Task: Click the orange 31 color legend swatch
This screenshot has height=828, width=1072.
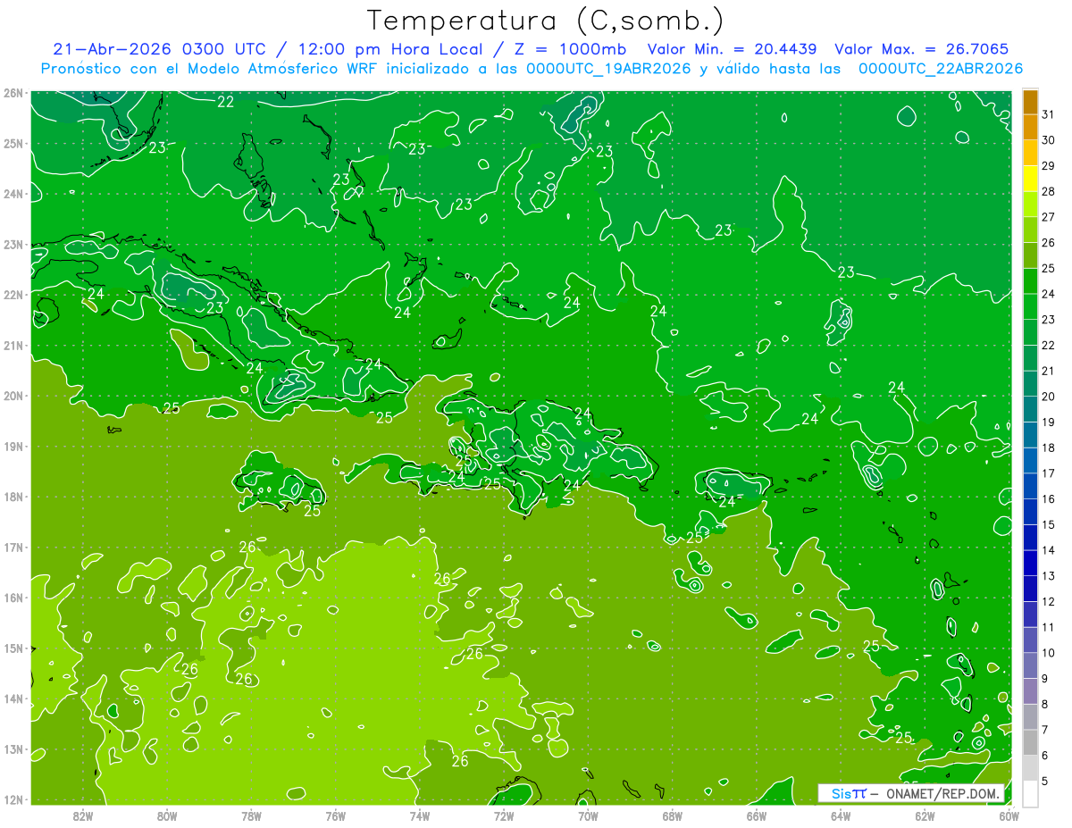Action: click(x=1030, y=103)
